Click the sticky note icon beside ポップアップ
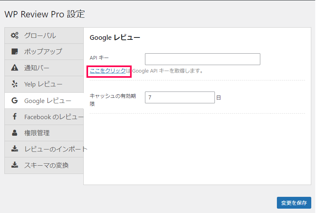This screenshot has height=213, width=316. (15, 52)
